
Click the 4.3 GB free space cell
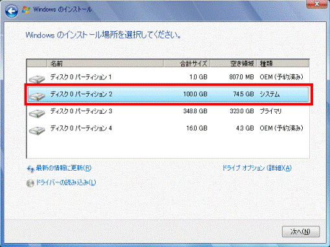pyautogui.click(x=245, y=128)
